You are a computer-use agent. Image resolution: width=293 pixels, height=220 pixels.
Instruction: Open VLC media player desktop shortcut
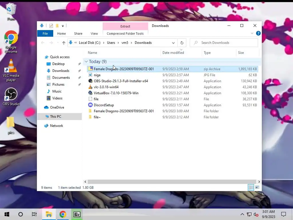tap(11, 70)
